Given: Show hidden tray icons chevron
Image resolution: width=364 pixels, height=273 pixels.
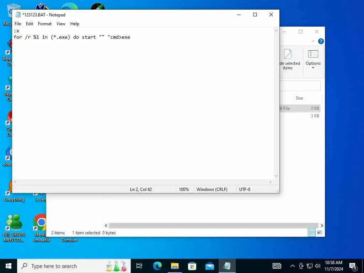Looking at the screenshot, I should coord(293,266).
